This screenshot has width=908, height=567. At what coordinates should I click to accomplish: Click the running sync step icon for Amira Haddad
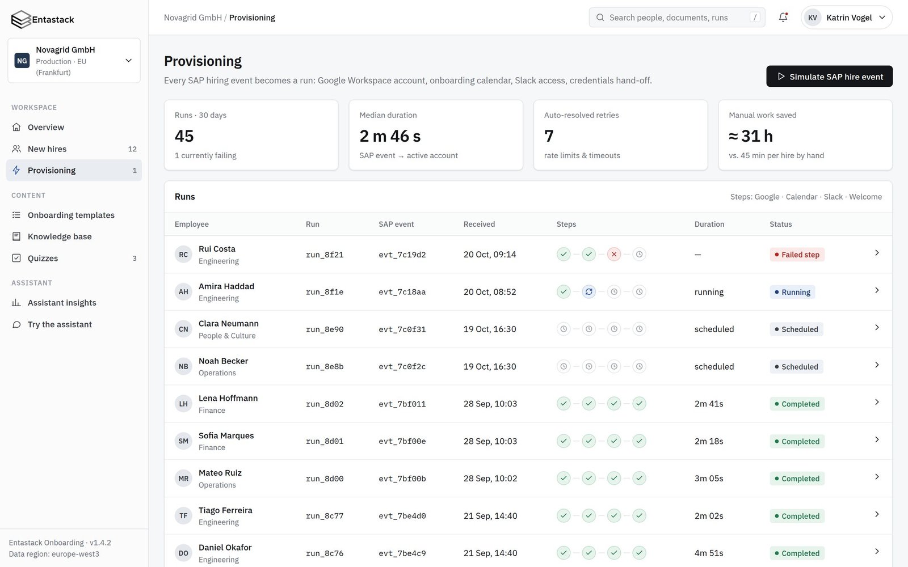(589, 292)
